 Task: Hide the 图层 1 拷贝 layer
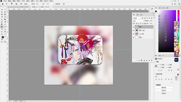point(133,30)
